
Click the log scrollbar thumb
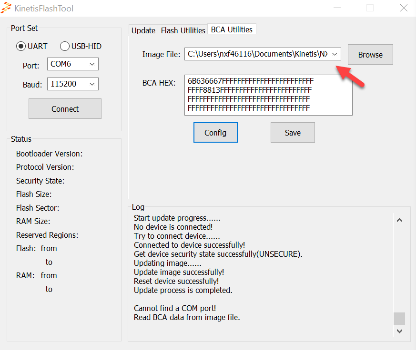coord(399,319)
